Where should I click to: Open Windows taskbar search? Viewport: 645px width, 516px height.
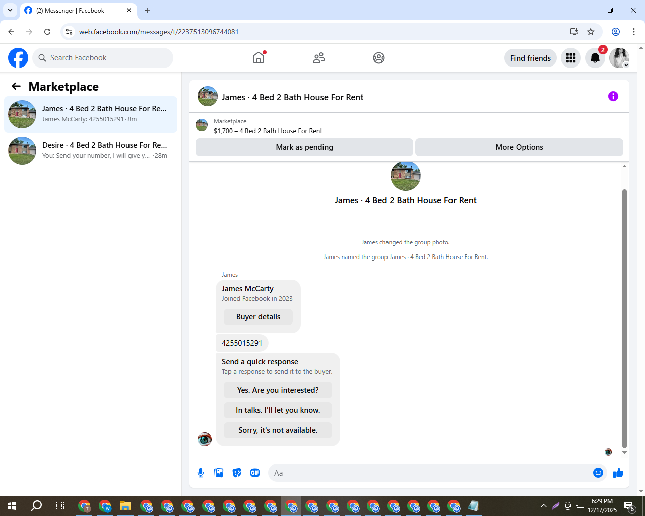point(36,506)
